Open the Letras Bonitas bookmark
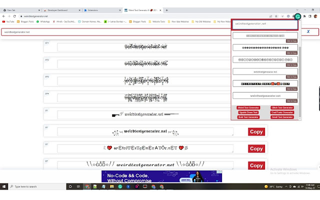320x200 pixels. tap(115, 21)
